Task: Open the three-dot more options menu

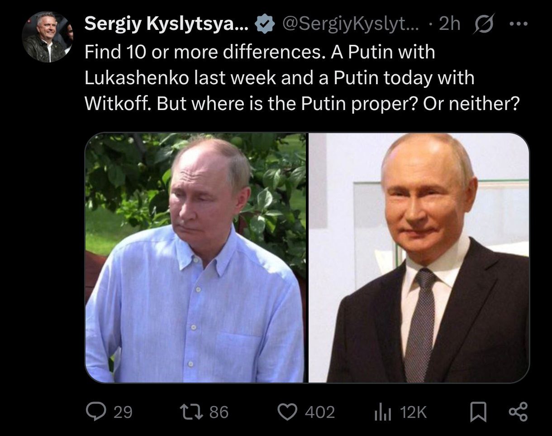Action: [516, 24]
